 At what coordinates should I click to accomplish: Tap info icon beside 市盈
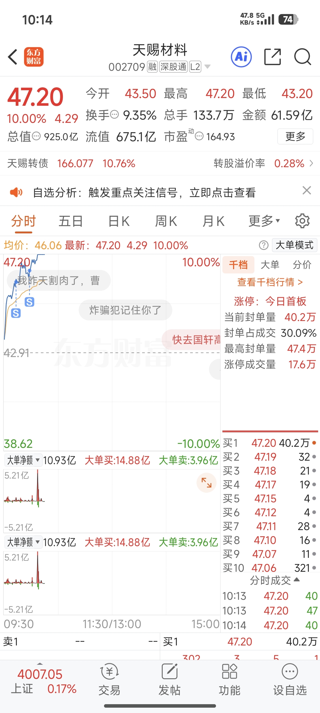point(199,136)
